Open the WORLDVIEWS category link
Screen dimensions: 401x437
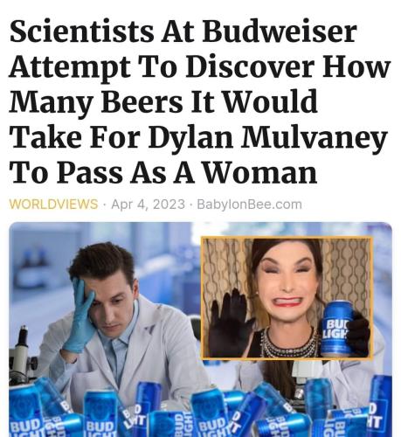coord(53,205)
